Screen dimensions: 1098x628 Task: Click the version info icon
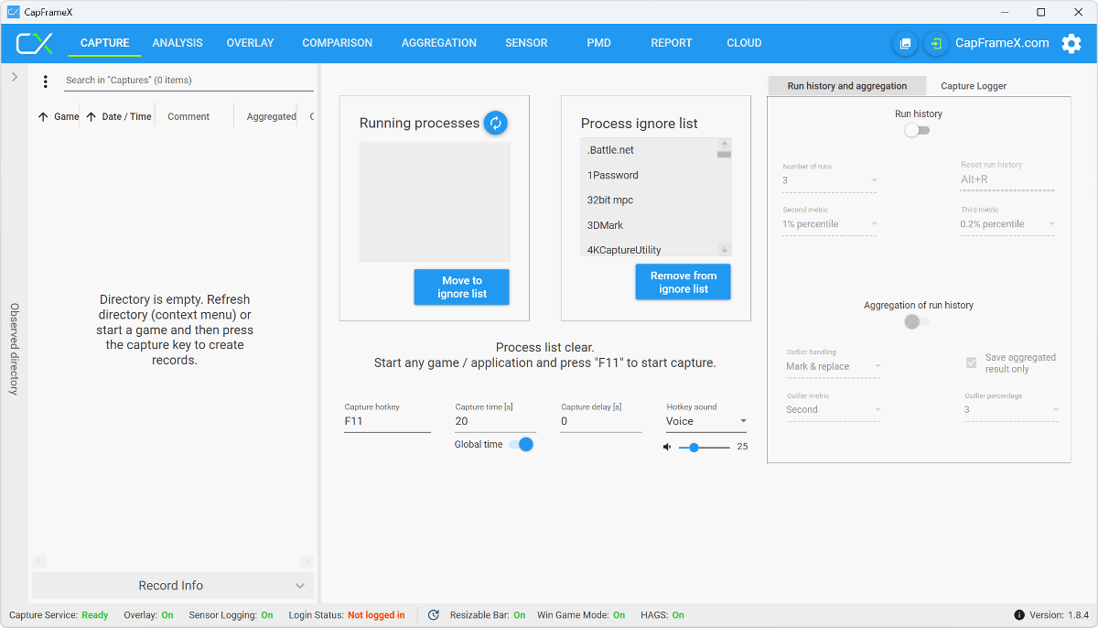pos(1019,615)
